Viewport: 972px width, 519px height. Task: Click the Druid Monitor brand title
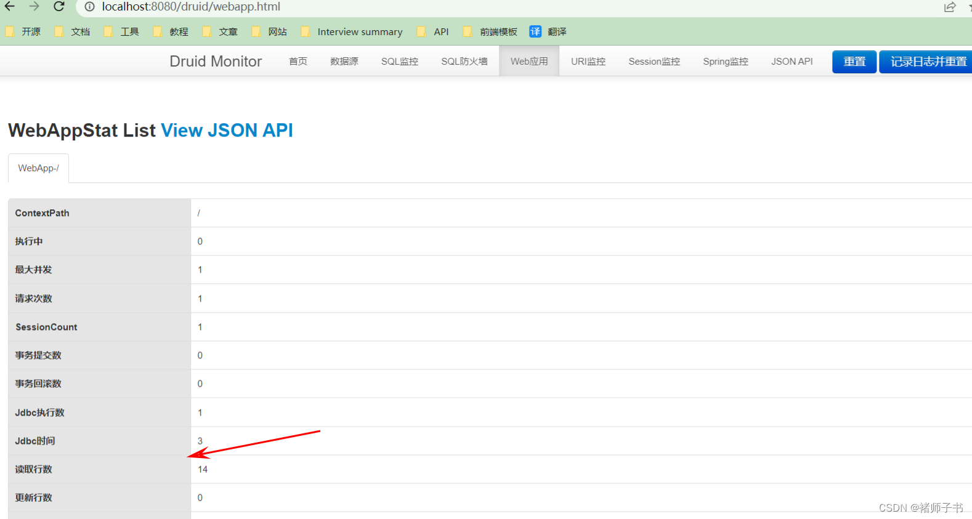tap(216, 62)
